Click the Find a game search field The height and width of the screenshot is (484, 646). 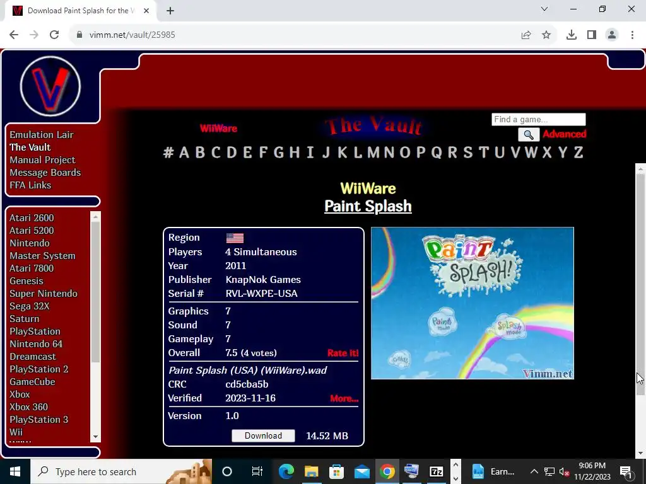click(x=539, y=119)
